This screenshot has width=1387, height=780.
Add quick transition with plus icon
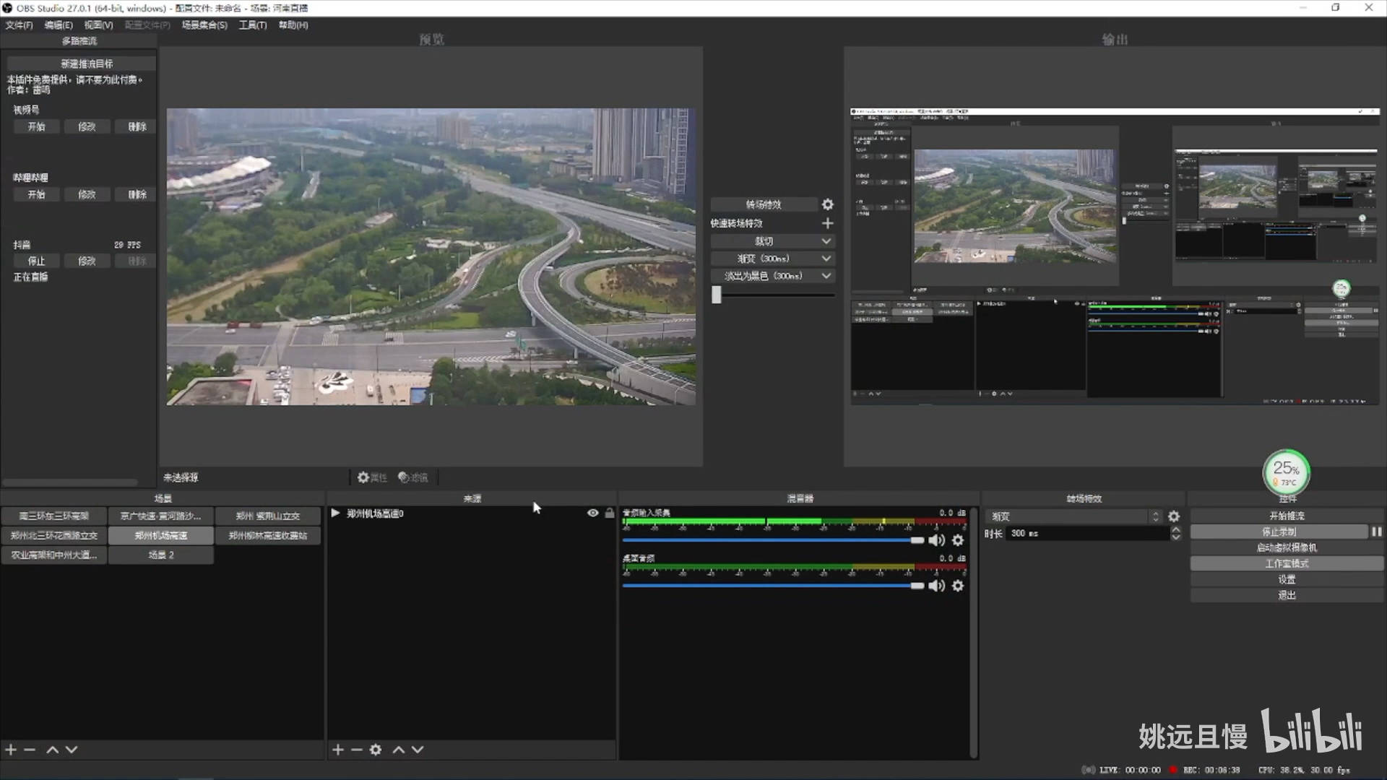tap(828, 223)
